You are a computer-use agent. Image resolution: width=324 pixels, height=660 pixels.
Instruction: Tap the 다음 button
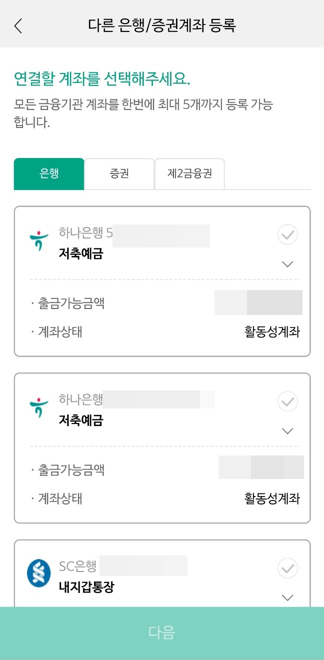click(x=162, y=633)
